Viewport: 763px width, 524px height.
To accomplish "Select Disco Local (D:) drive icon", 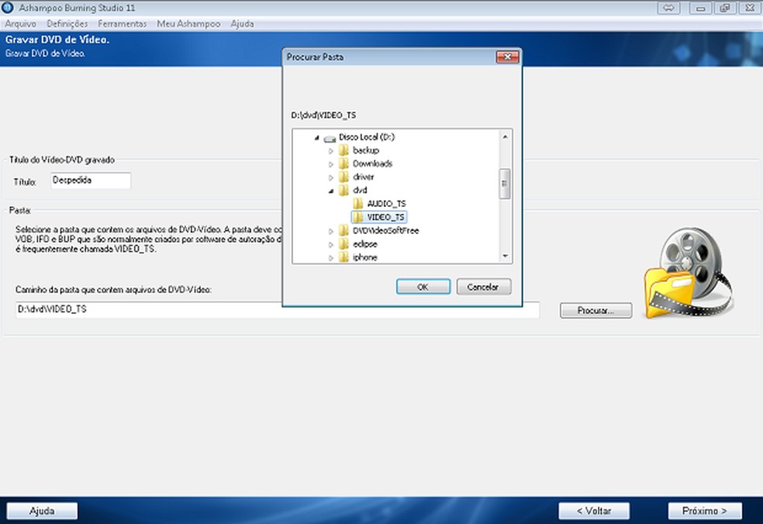I will pos(330,138).
